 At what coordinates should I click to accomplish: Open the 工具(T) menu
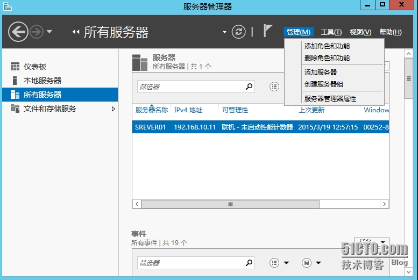331,32
